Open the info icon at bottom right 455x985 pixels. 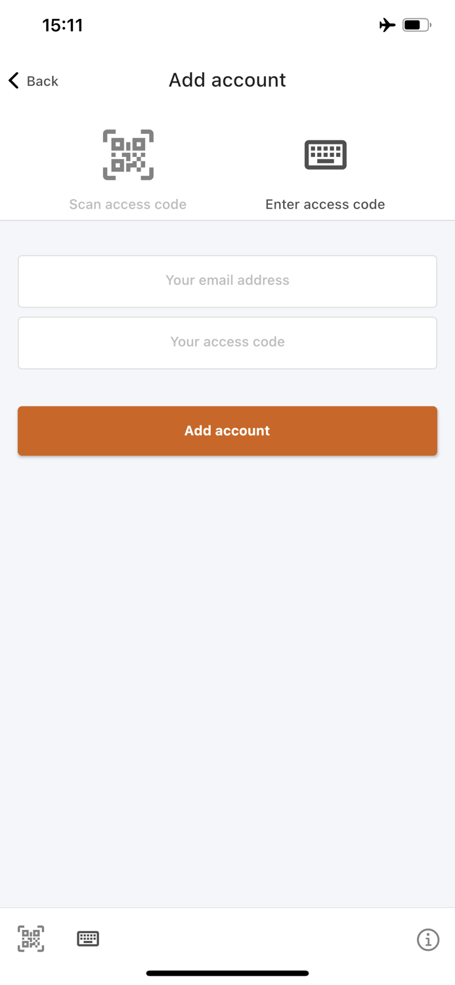click(x=428, y=940)
